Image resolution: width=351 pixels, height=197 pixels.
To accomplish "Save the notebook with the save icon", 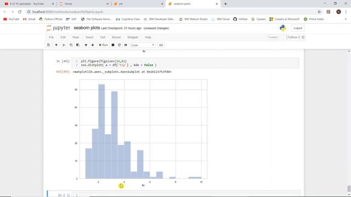I will click(48, 45).
